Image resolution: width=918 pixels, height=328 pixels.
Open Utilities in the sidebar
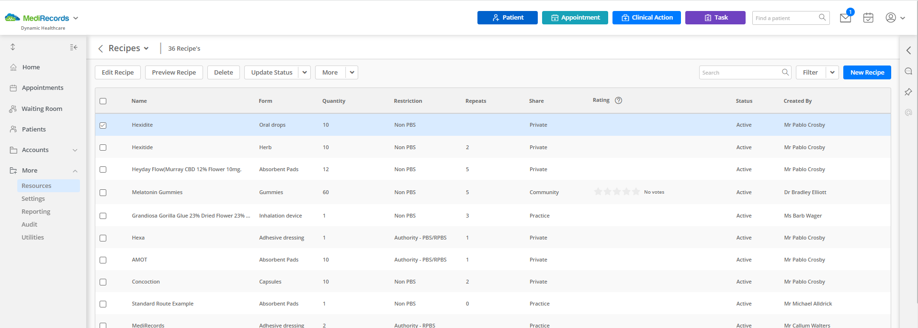point(33,237)
